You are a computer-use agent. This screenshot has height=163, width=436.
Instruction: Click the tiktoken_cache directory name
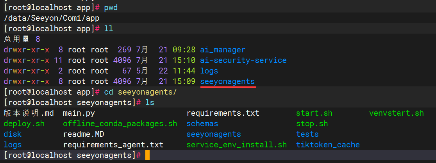[328, 145]
